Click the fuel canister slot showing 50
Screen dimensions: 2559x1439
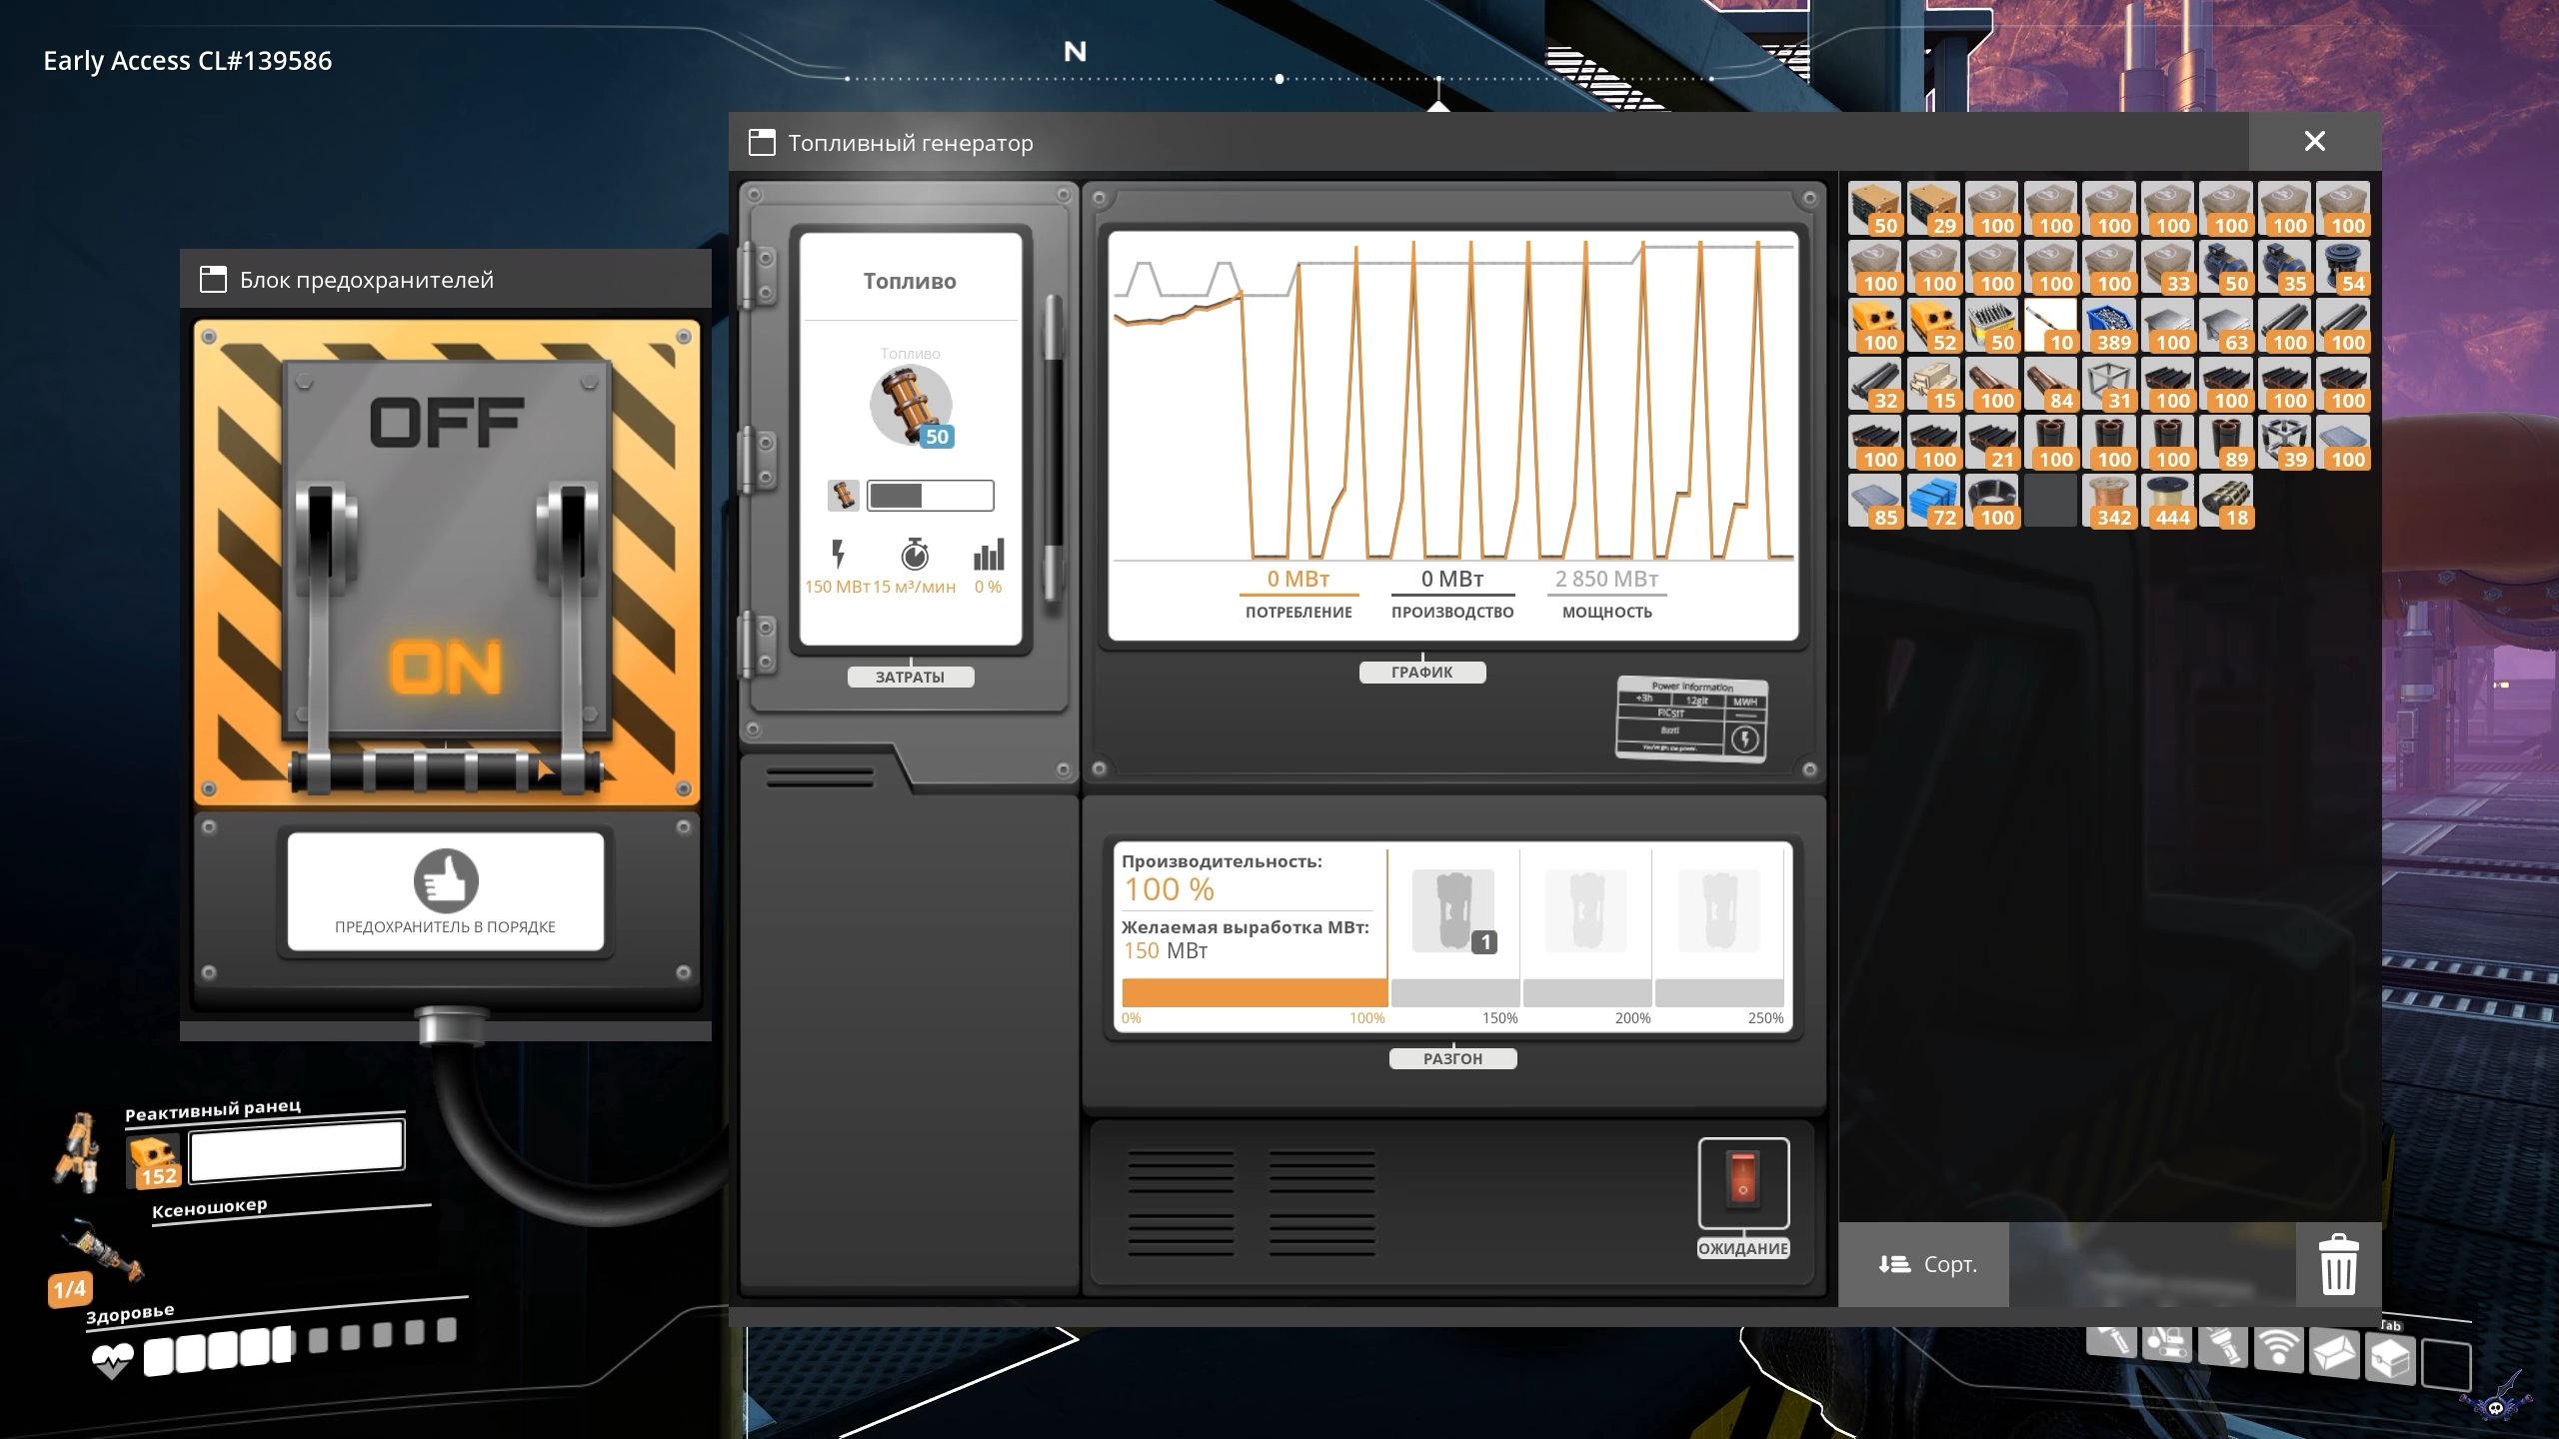coord(910,406)
